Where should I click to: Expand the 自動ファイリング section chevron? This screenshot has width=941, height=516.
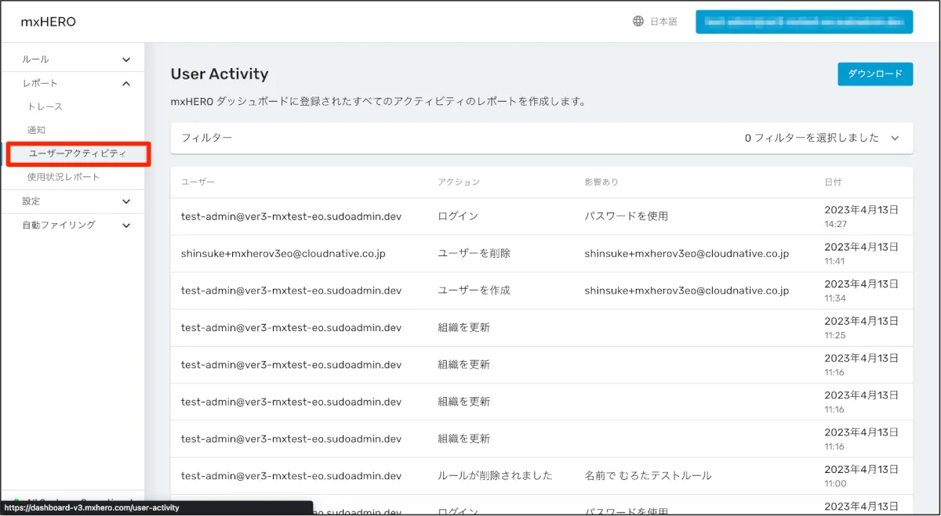click(126, 226)
